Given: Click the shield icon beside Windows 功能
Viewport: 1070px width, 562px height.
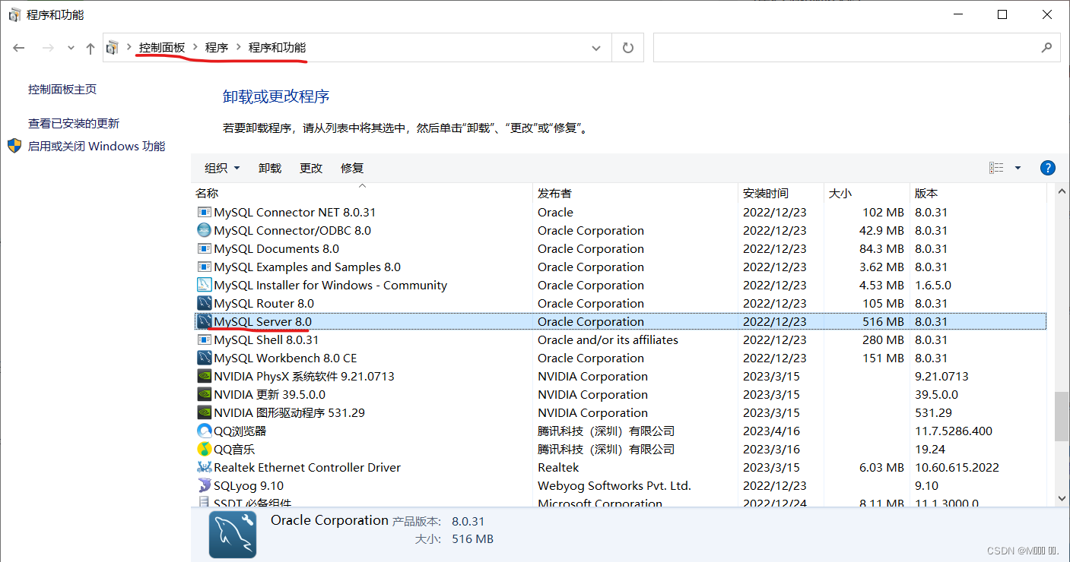Looking at the screenshot, I should click(14, 146).
